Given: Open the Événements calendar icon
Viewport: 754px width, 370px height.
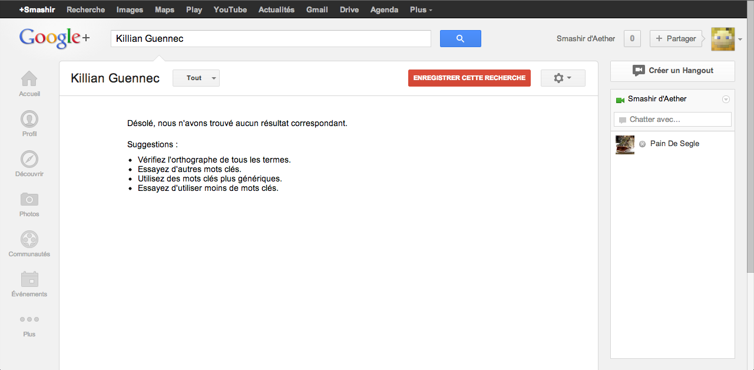Looking at the screenshot, I should 29,279.
